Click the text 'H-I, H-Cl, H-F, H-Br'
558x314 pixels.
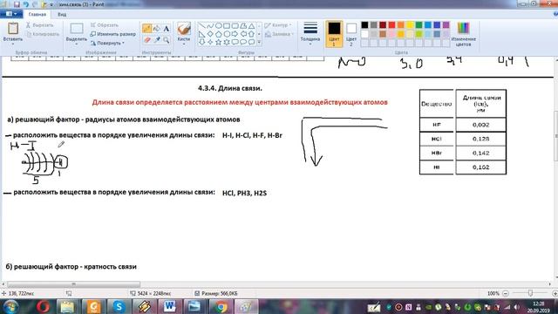pyautogui.click(x=252, y=135)
